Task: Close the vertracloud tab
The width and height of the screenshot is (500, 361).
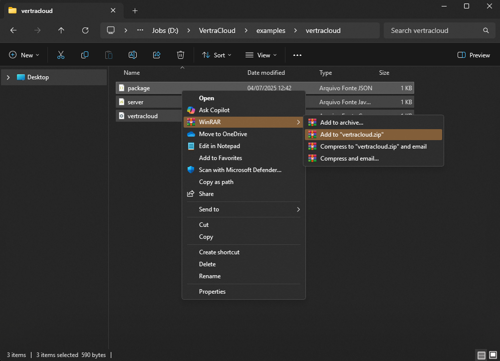Action: [113, 10]
